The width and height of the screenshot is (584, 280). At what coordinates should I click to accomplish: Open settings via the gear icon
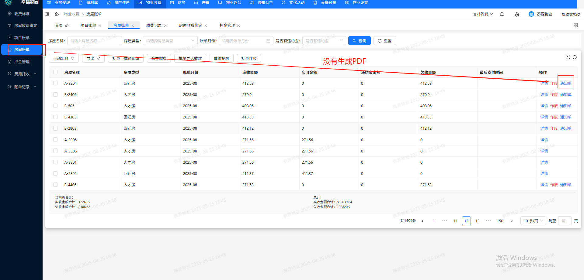click(x=517, y=14)
